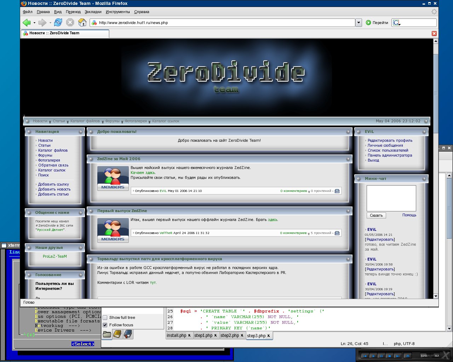
Task: Open the Firefox home page icon
Action: coord(82,23)
